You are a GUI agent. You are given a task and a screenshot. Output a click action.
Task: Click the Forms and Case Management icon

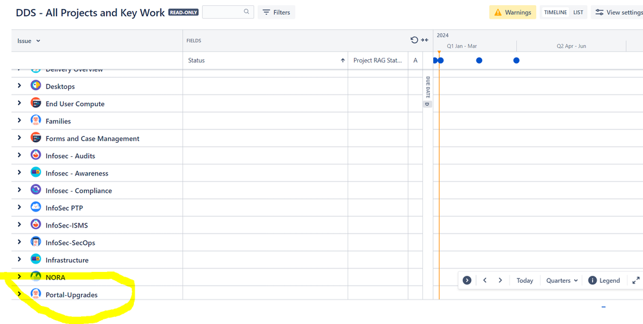pyautogui.click(x=35, y=138)
